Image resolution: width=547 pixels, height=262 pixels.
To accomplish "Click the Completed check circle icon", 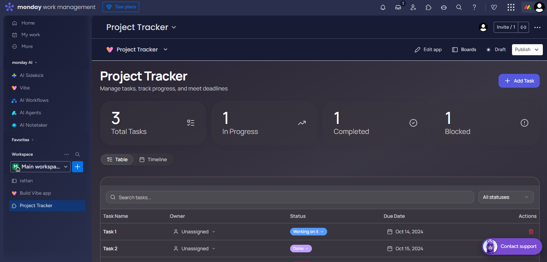I will click(413, 123).
